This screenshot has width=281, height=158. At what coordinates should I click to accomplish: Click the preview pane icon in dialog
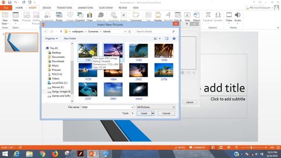coord(167,39)
